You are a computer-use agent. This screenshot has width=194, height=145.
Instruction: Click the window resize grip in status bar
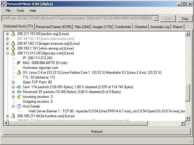(x=191, y=142)
